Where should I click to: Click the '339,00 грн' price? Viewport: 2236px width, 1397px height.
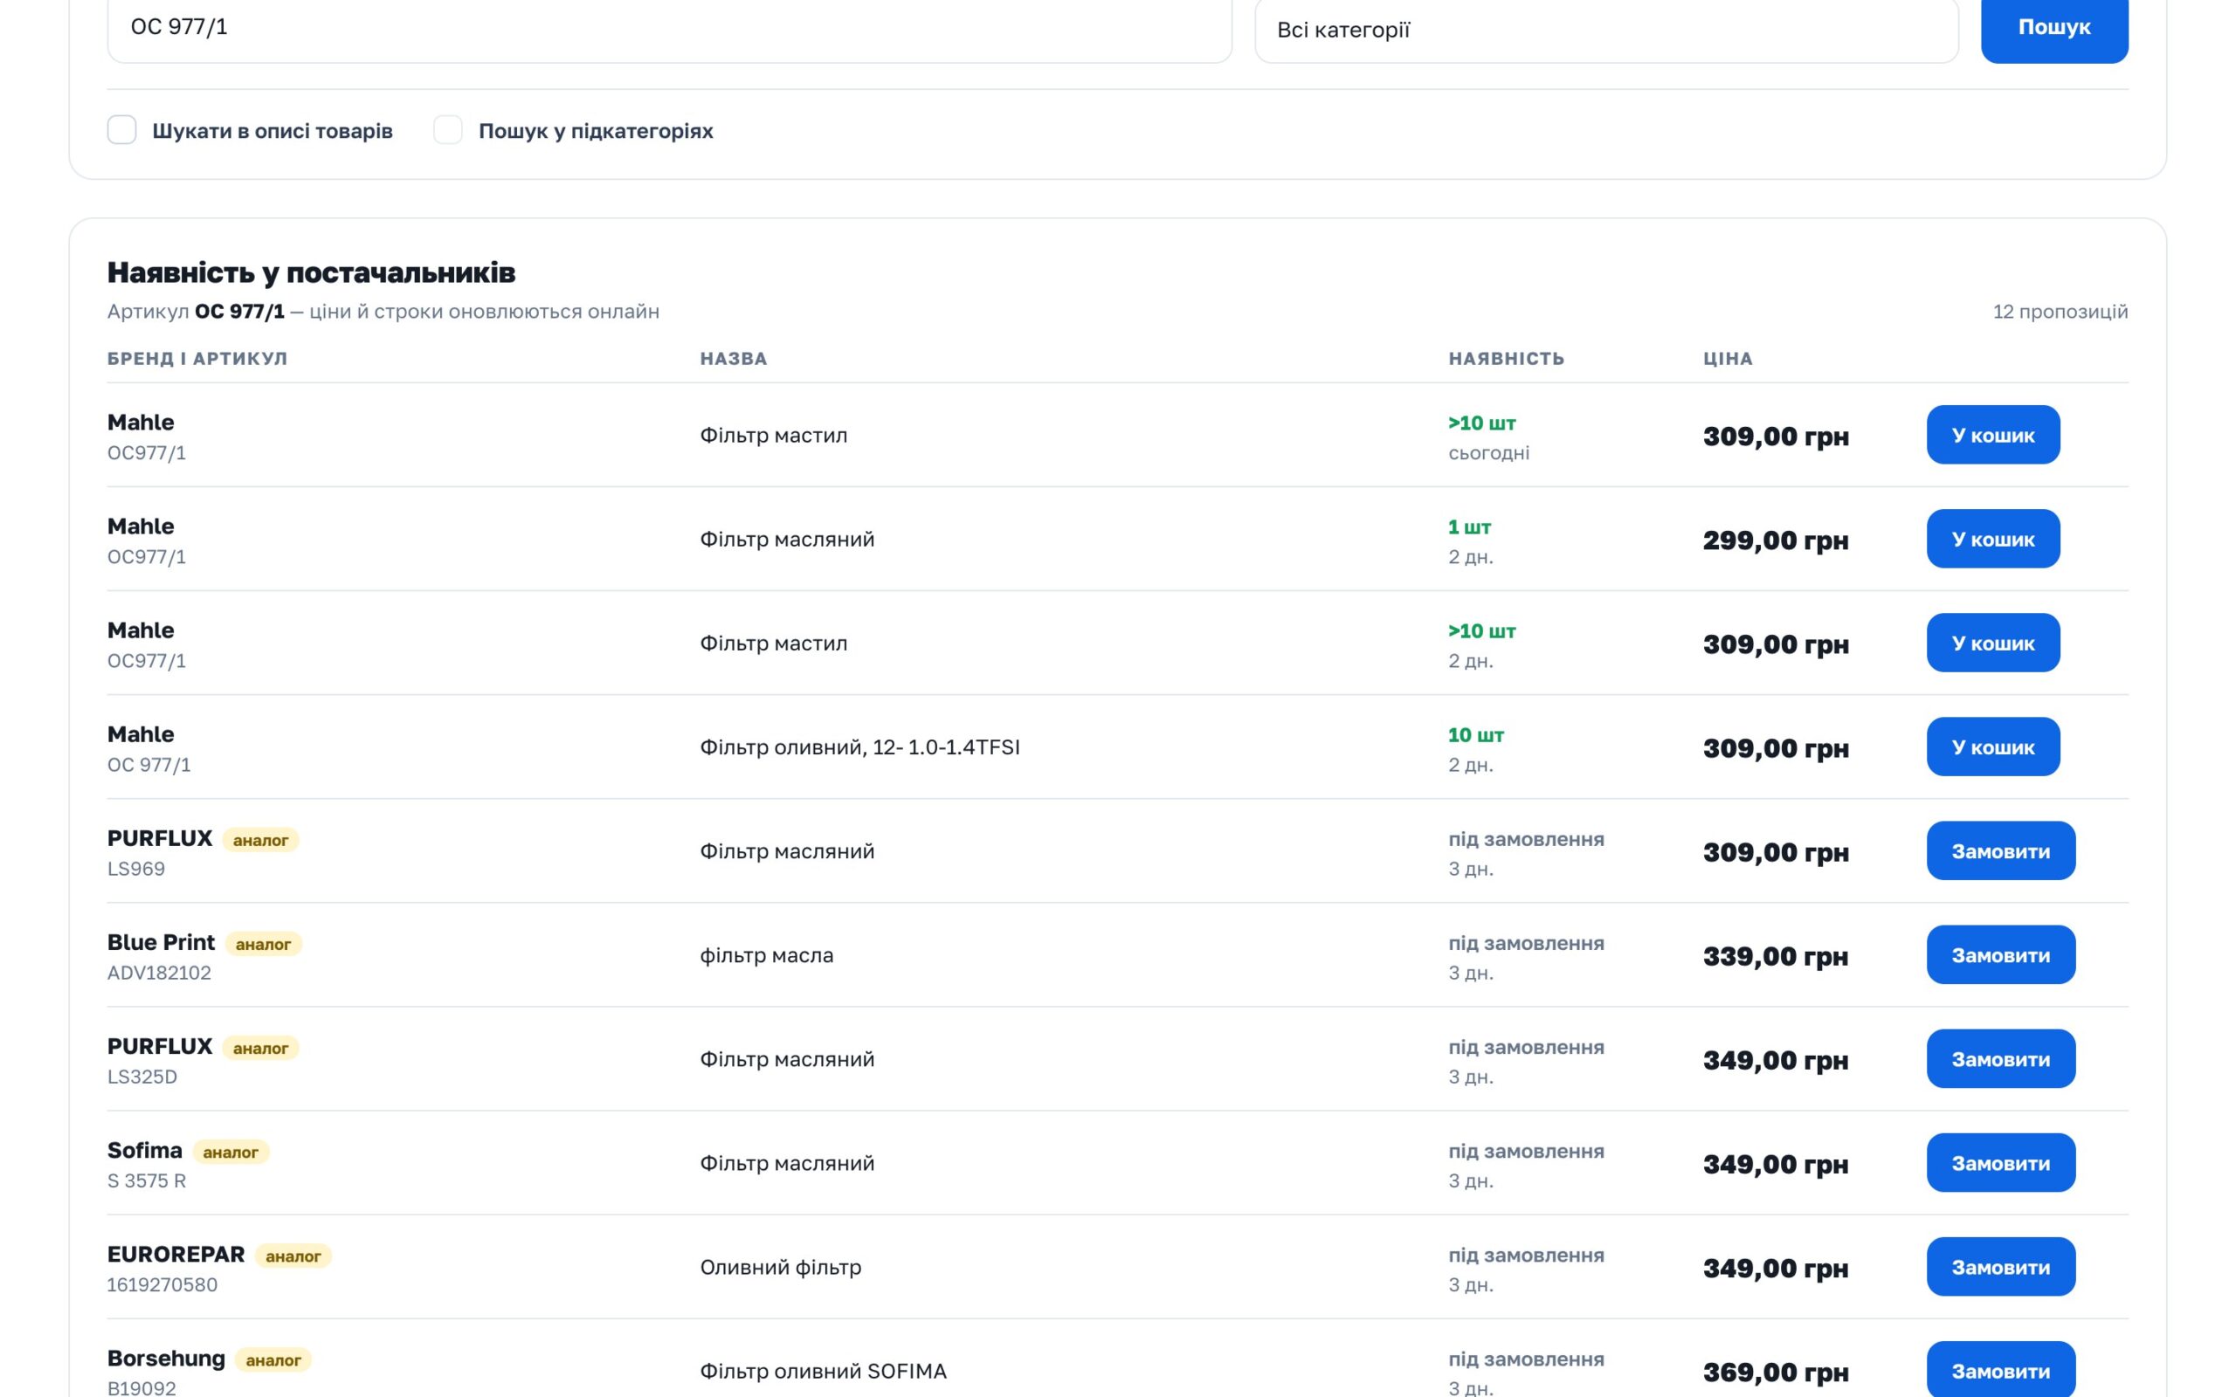coord(1776,956)
